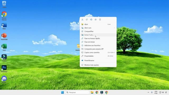Expand the Abrir com submenu
The image size is (169, 95).
pyautogui.click(x=98, y=28)
